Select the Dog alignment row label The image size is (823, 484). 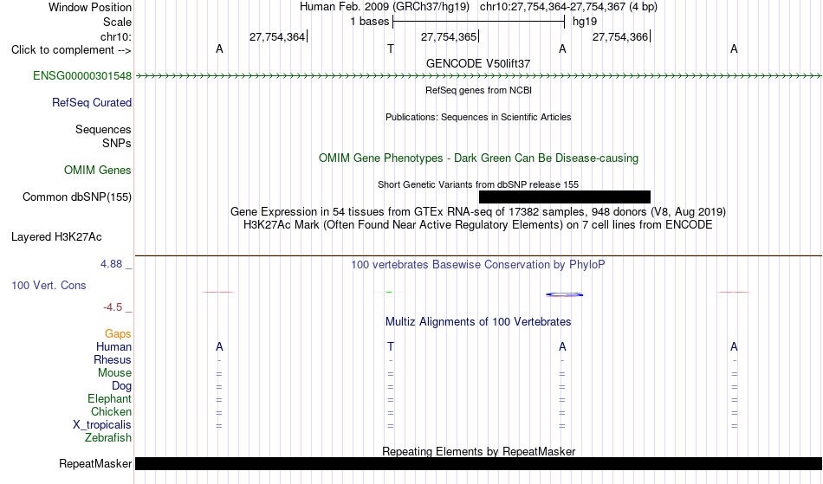[x=121, y=386]
